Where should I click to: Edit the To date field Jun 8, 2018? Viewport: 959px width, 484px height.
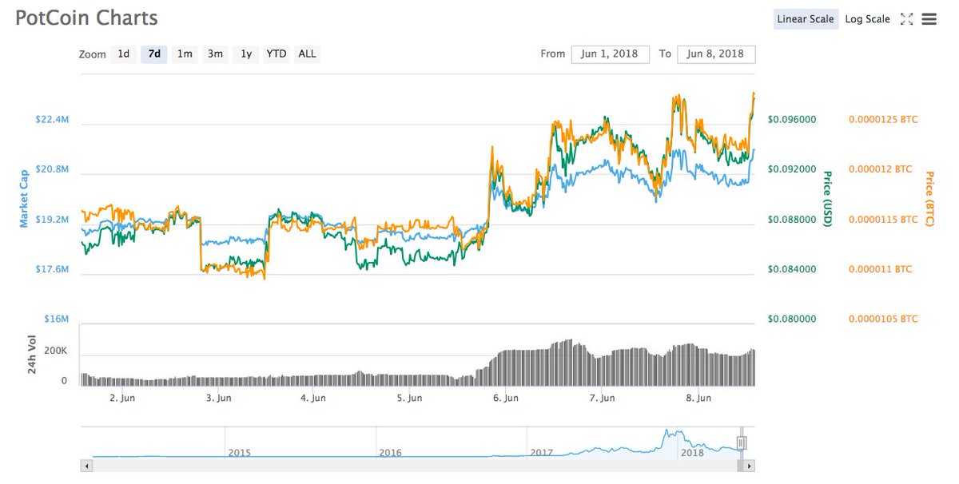716,54
